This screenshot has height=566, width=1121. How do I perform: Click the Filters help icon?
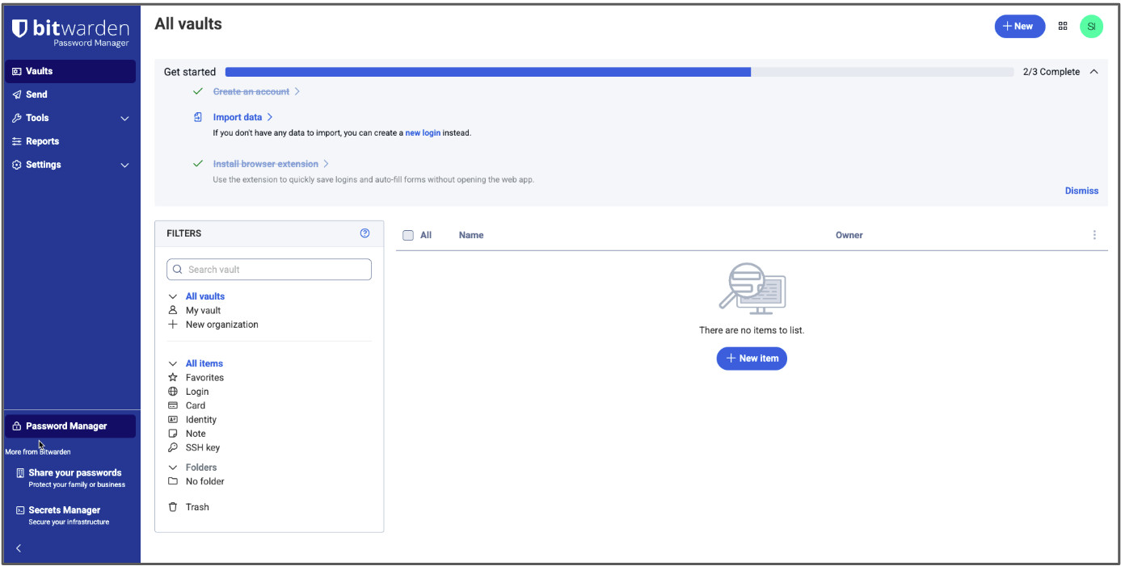(x=365, y=233)
